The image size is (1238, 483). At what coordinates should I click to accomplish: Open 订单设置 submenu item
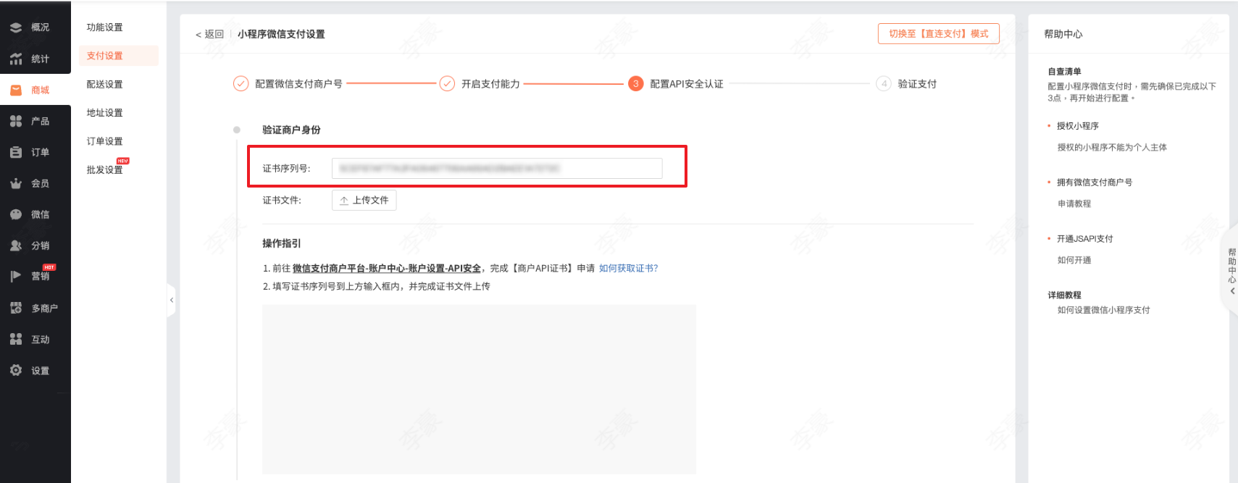tap(105, 141)
